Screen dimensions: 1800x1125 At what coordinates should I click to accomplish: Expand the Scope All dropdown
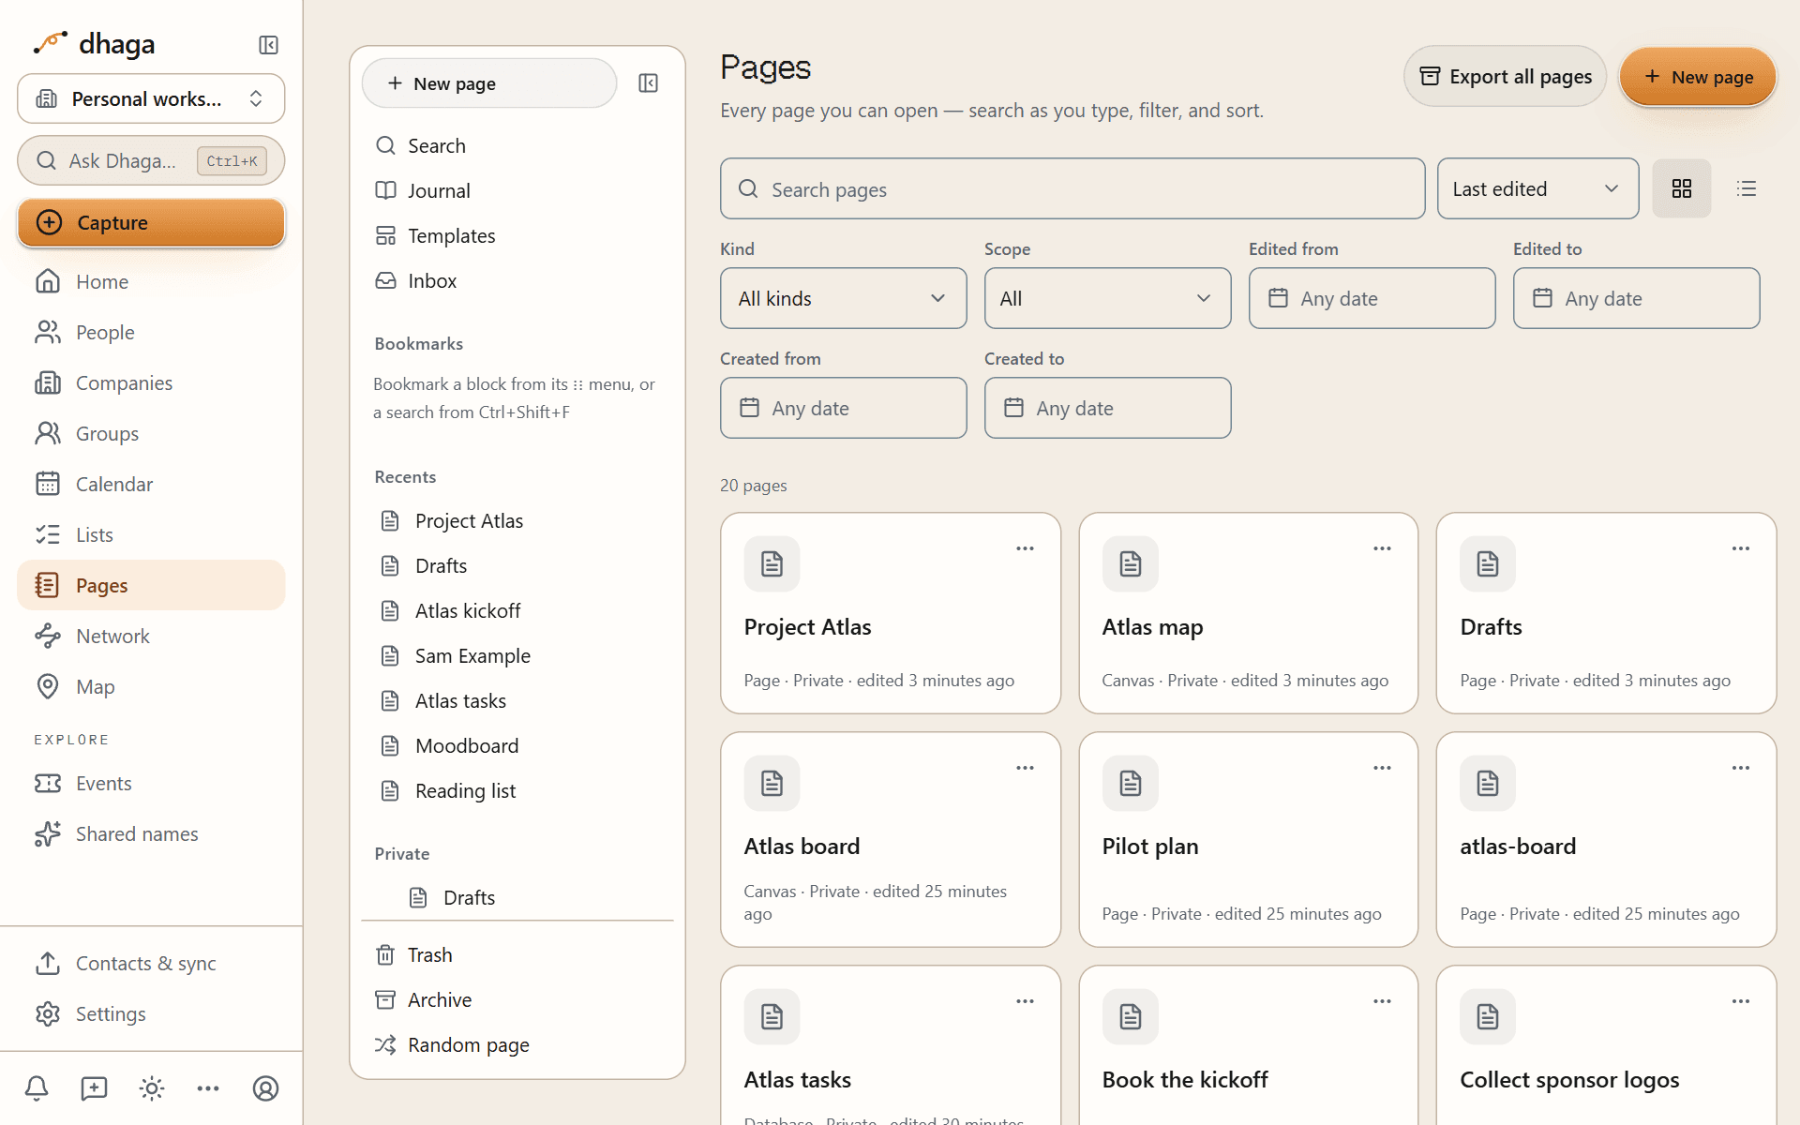pos(1107,298)
